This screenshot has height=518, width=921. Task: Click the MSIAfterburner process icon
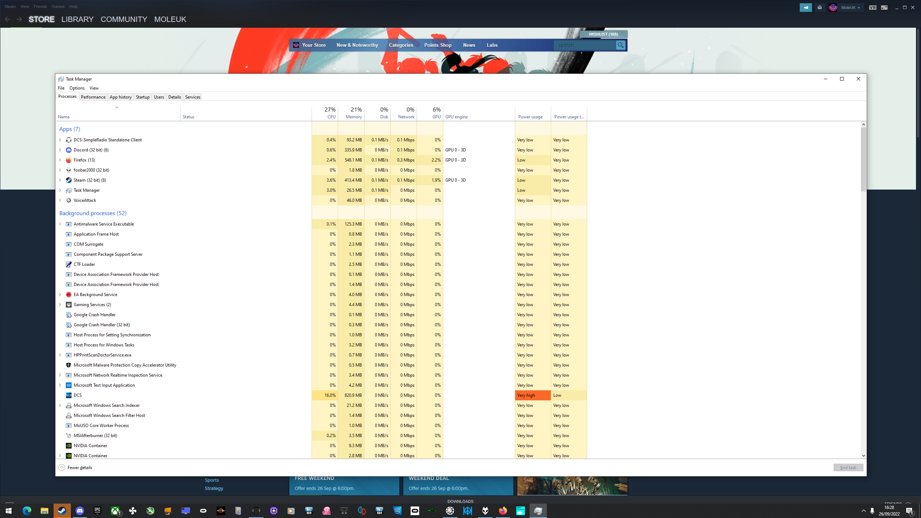click(x=69, y=436)
